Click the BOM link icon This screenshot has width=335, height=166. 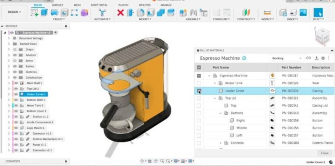click(309, 58)
